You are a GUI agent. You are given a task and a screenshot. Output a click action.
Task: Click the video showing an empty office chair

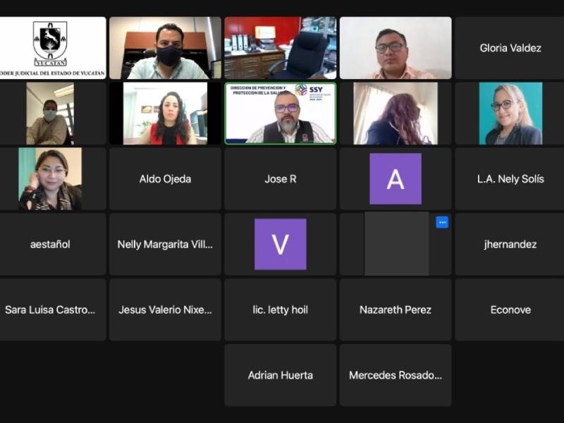tap(280, 48)
